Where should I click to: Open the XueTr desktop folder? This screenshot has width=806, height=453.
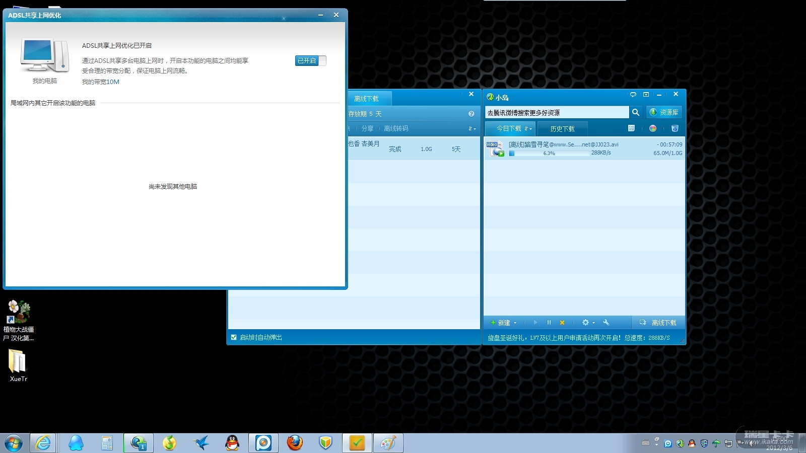click(x=18, y=366)
